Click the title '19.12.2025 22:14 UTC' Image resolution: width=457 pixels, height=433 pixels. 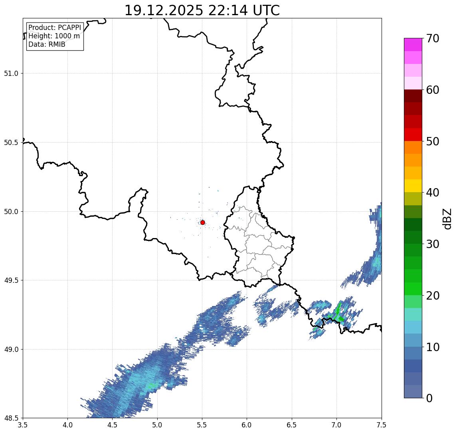(x=202, y=10)
